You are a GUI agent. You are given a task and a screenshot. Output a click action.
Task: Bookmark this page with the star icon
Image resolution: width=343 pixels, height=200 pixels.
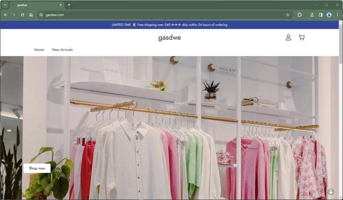pyautogui.click(x=288, y=15)
